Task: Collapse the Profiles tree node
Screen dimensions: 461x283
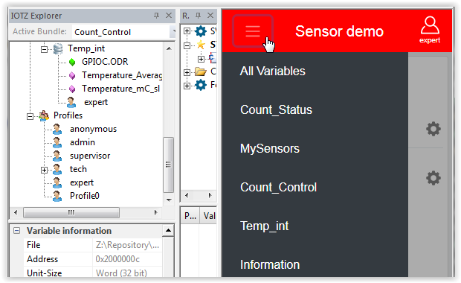Action: click(x=30, y=117)
